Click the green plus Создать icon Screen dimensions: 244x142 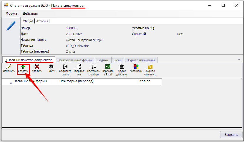(23, 67)
